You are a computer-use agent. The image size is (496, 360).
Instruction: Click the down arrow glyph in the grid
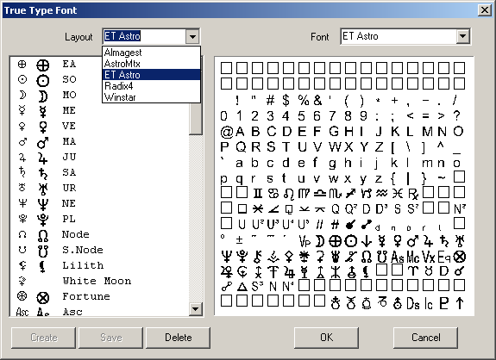tap(367, 241)
